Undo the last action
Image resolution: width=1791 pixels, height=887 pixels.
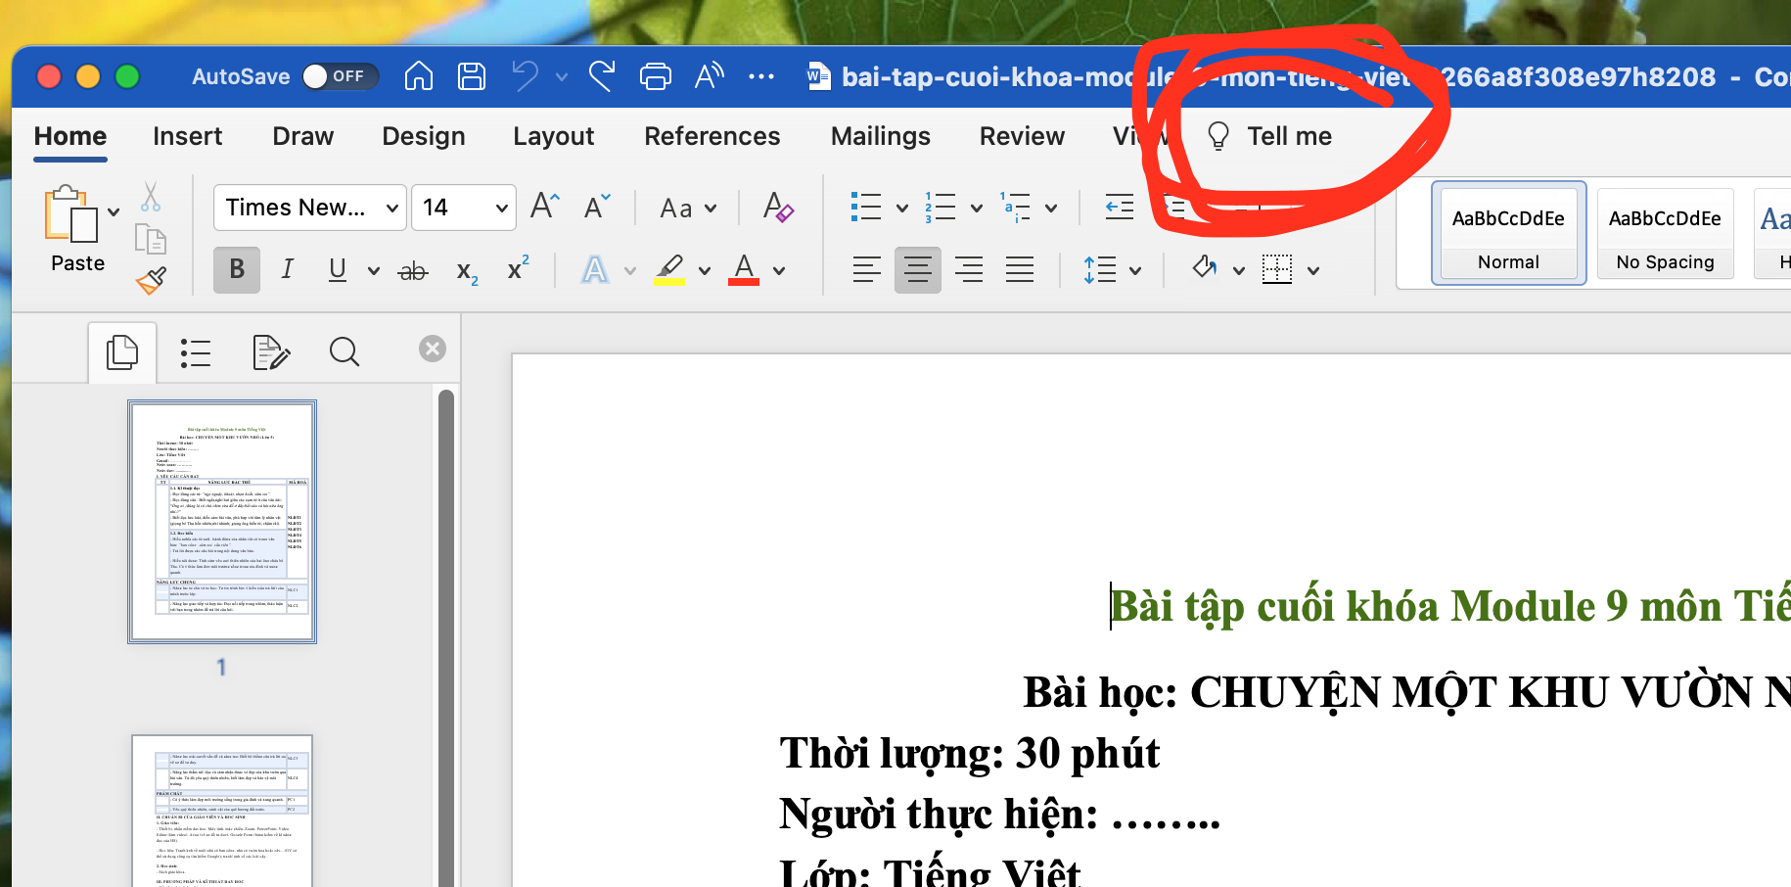pos(526,75)
